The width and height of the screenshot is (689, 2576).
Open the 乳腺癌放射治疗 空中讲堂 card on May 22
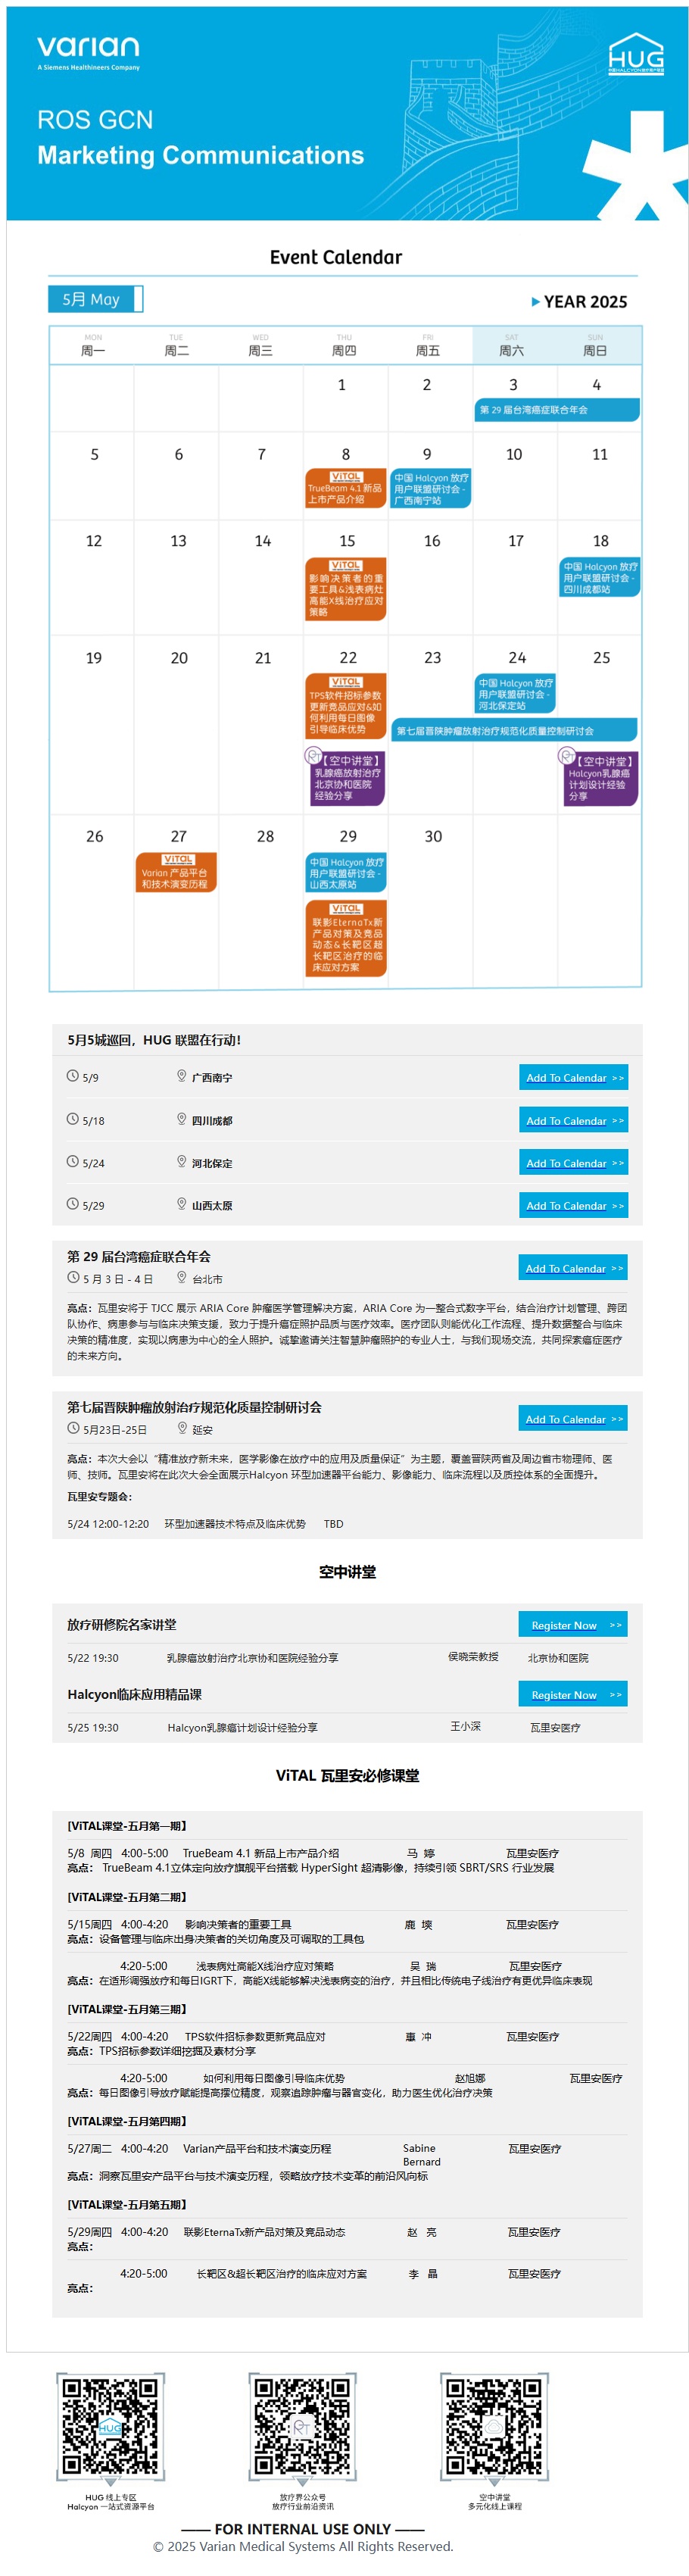pos(346,777)
